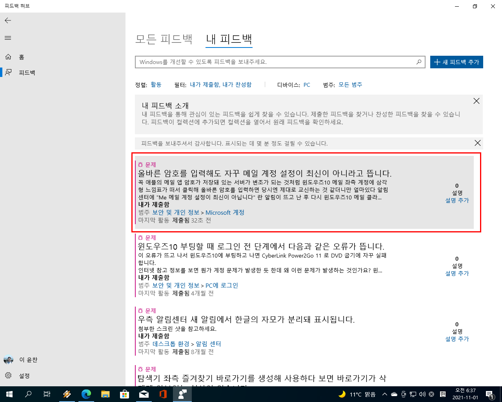Dismiss the 피드백을 보내주셔서 감사합니다 notice

coord(477,143)
